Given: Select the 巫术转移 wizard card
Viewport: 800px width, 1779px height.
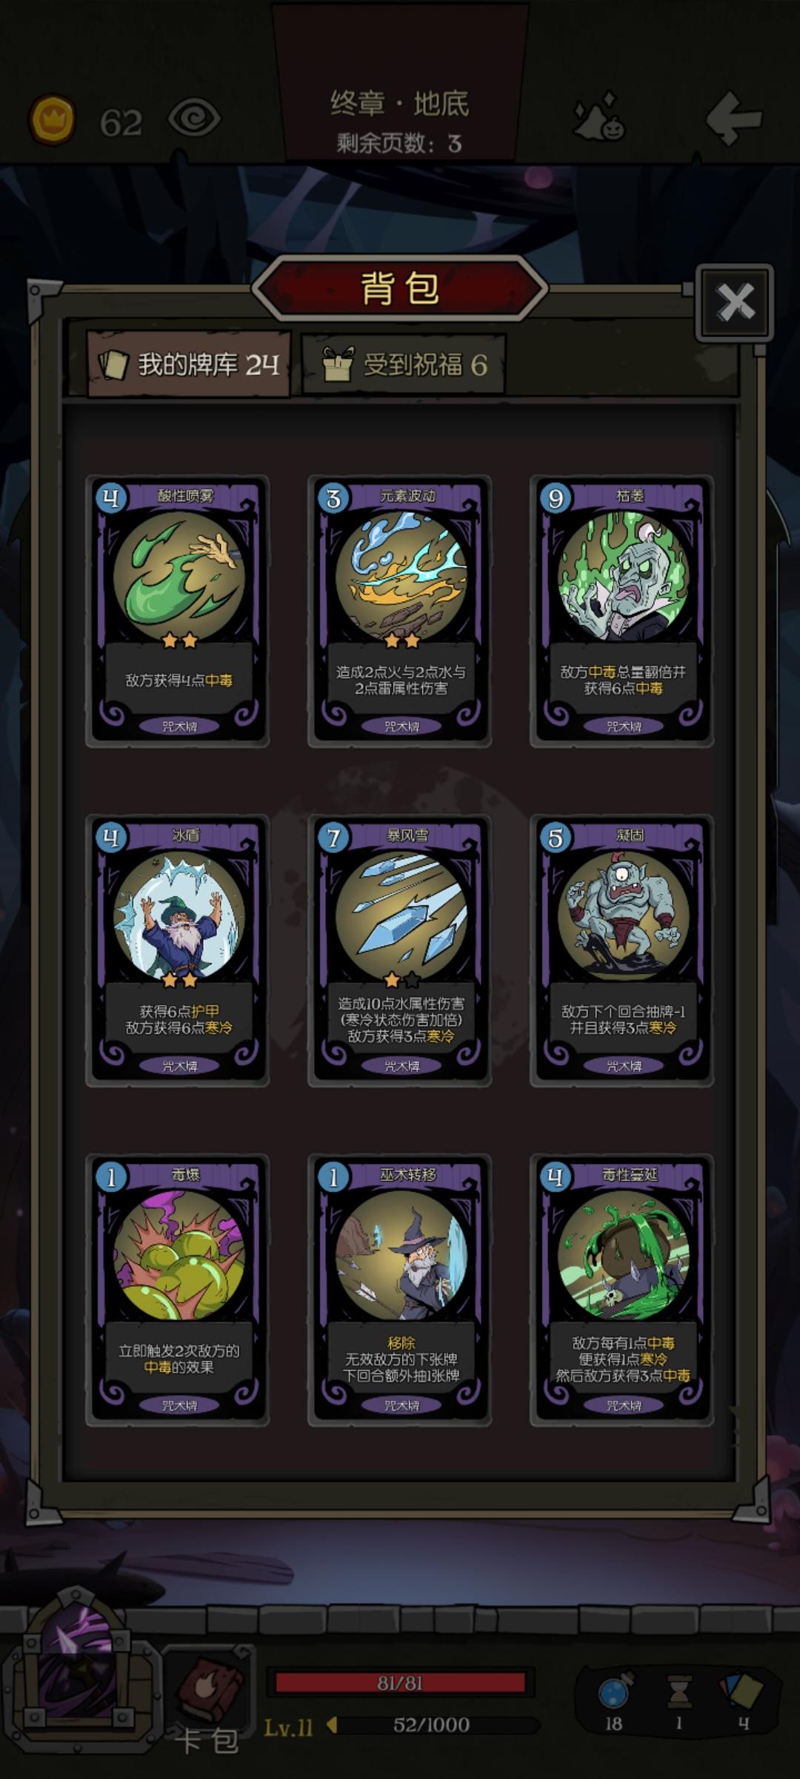Looking at the screenshot, I should pos(400,1291).
